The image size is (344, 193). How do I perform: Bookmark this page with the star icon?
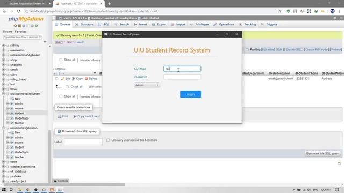click(279, 11)
